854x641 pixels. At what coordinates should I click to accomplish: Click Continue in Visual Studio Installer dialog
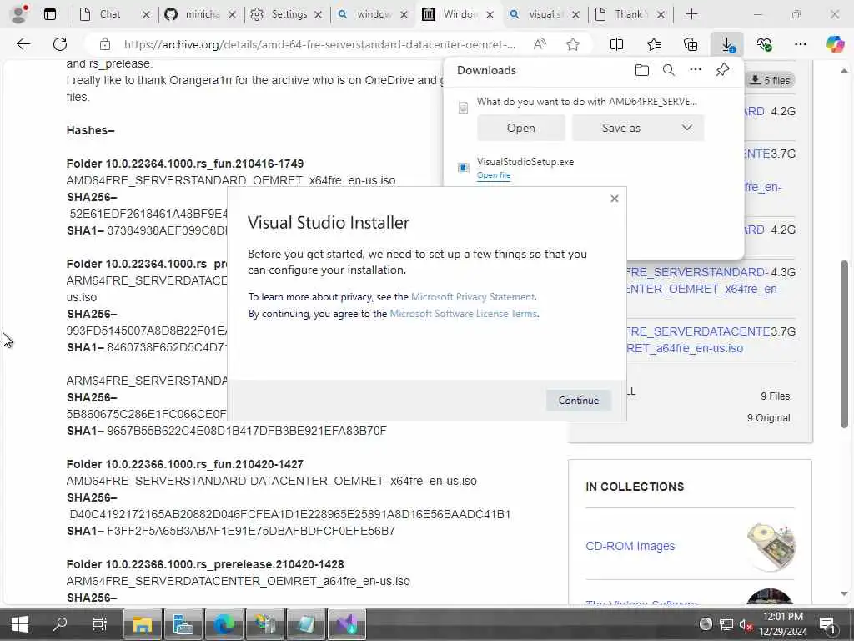click(579, 400)
